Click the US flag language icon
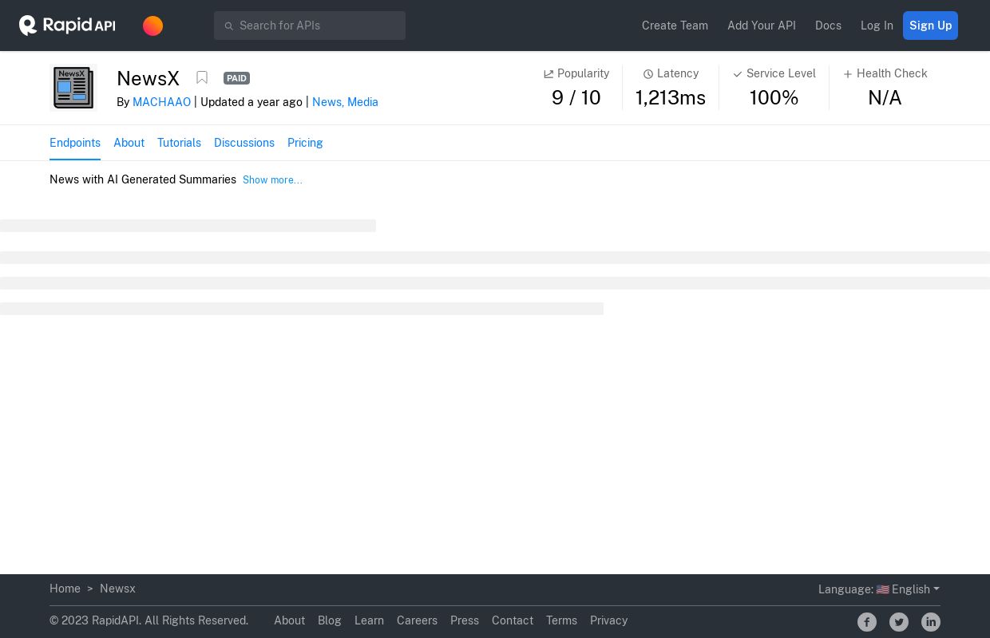The height and width of the screenshot is (638, 990). 882,589
